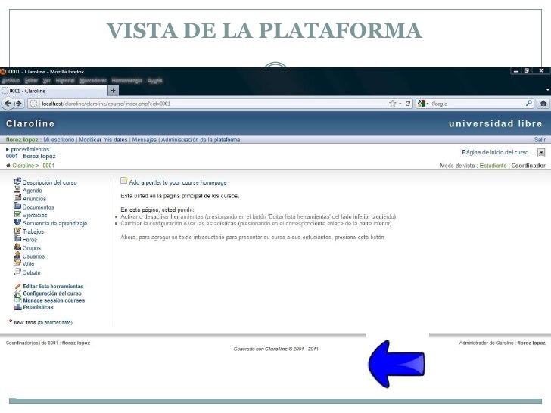Open the Editar lista herramientas link
The width and height of the screenshot is (551, 413).
coord(54,286)
